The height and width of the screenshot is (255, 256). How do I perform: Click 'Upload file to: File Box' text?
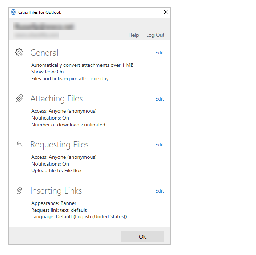click(56, 170)
